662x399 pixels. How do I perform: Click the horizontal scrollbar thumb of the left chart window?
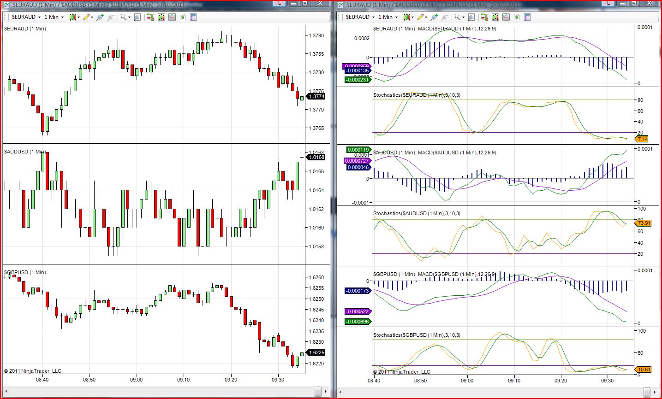318,392
